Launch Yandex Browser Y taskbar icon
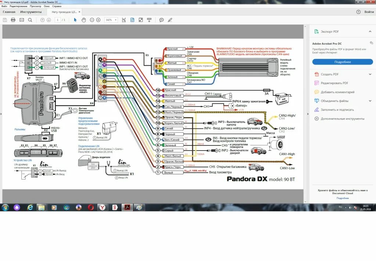The height and width of the screenshot is (261, 376). click(x=102, y=207)
